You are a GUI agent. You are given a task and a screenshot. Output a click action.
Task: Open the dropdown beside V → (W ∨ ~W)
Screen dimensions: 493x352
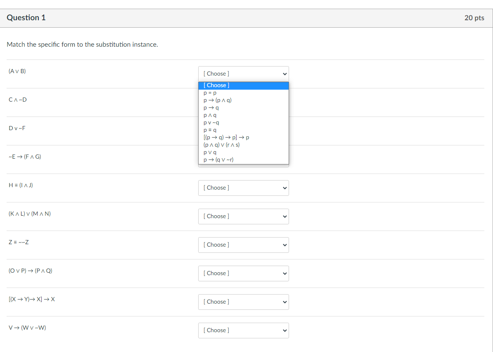[244, 330]
